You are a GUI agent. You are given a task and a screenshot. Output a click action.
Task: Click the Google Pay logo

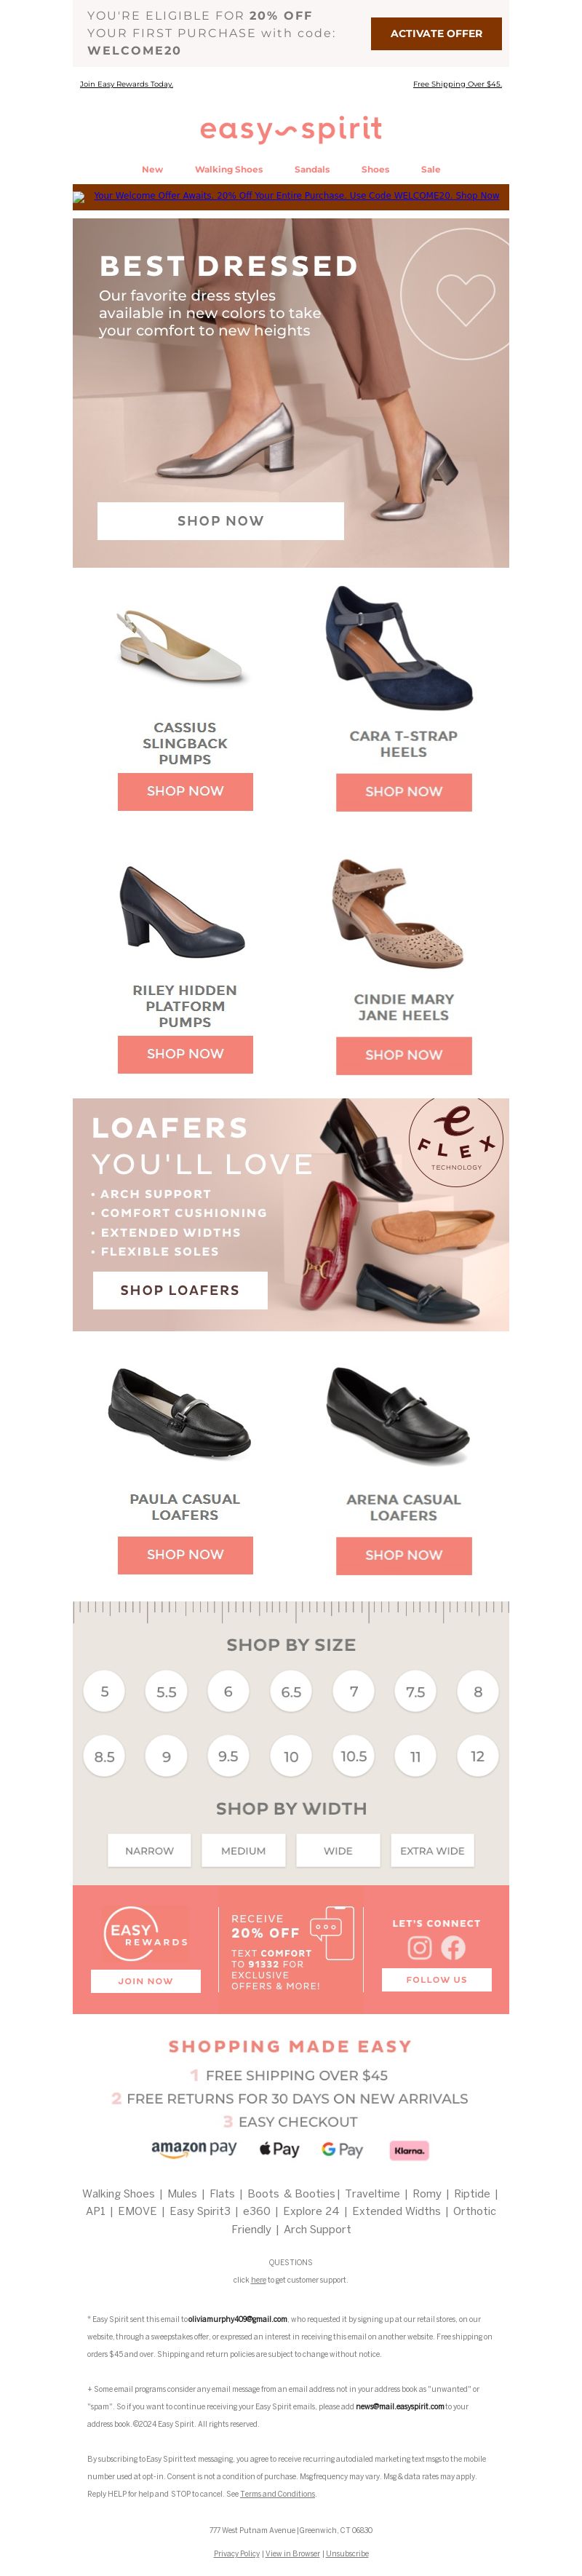[342, 2148]
